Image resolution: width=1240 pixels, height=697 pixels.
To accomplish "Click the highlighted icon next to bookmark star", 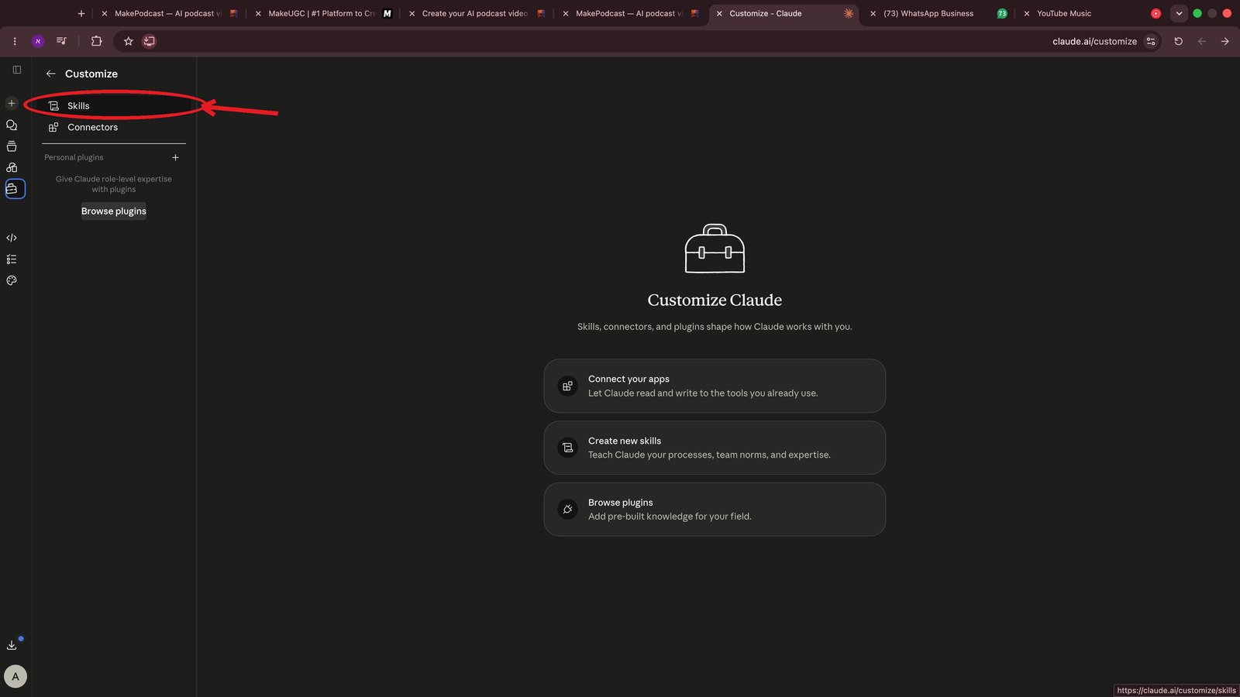I will [150, 41].
